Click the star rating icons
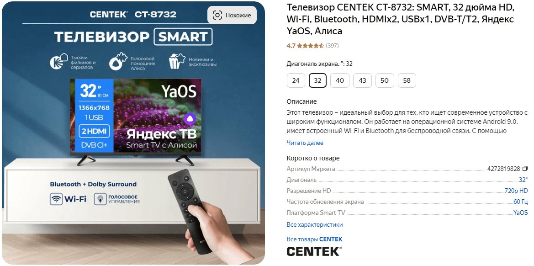The image size is (534, 266). pos(310,46)
